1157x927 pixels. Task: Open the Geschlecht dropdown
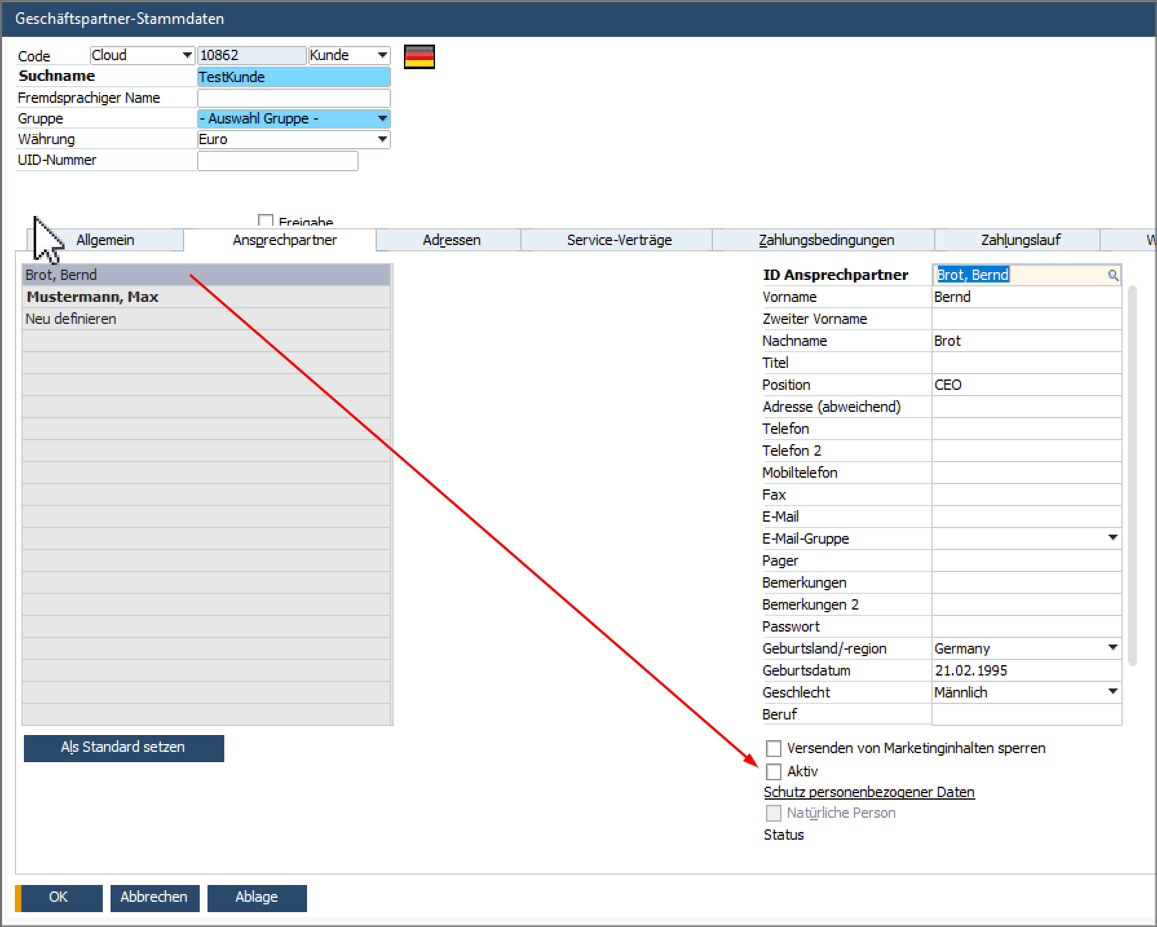pyautogui.click(x=1112, y=692)
